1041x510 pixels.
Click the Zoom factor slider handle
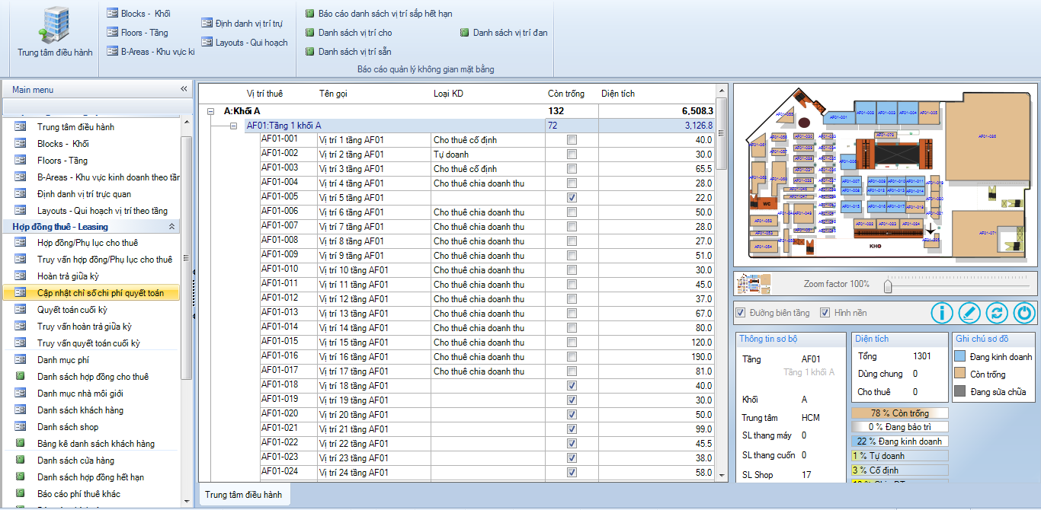coord(887,285)
